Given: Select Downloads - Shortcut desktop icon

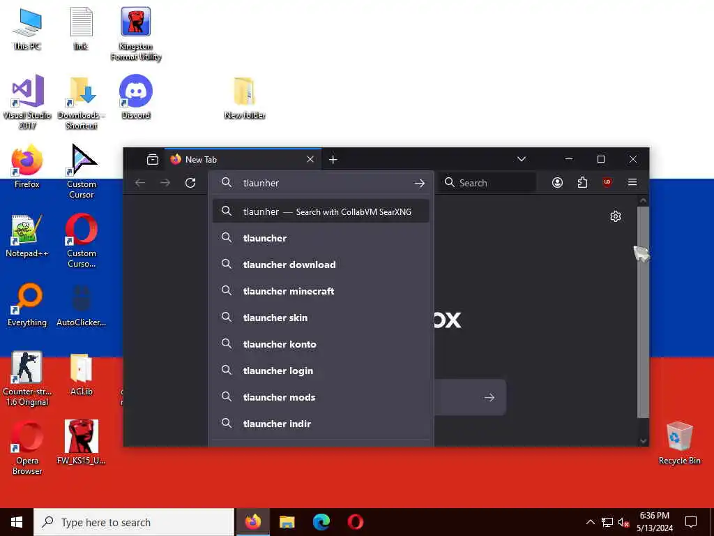Looking at the screenshot, I should [81, 102].
